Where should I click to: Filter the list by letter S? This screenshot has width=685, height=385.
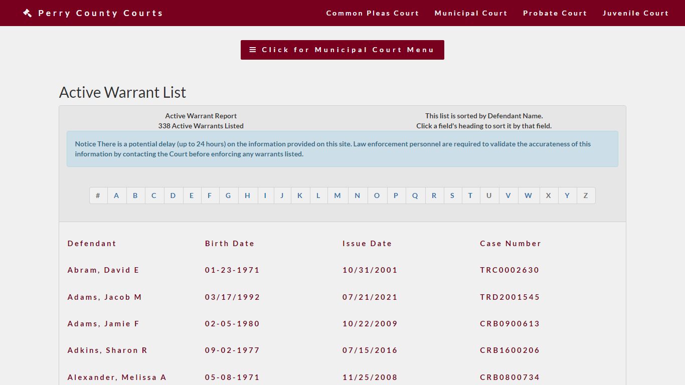(452, 196)
